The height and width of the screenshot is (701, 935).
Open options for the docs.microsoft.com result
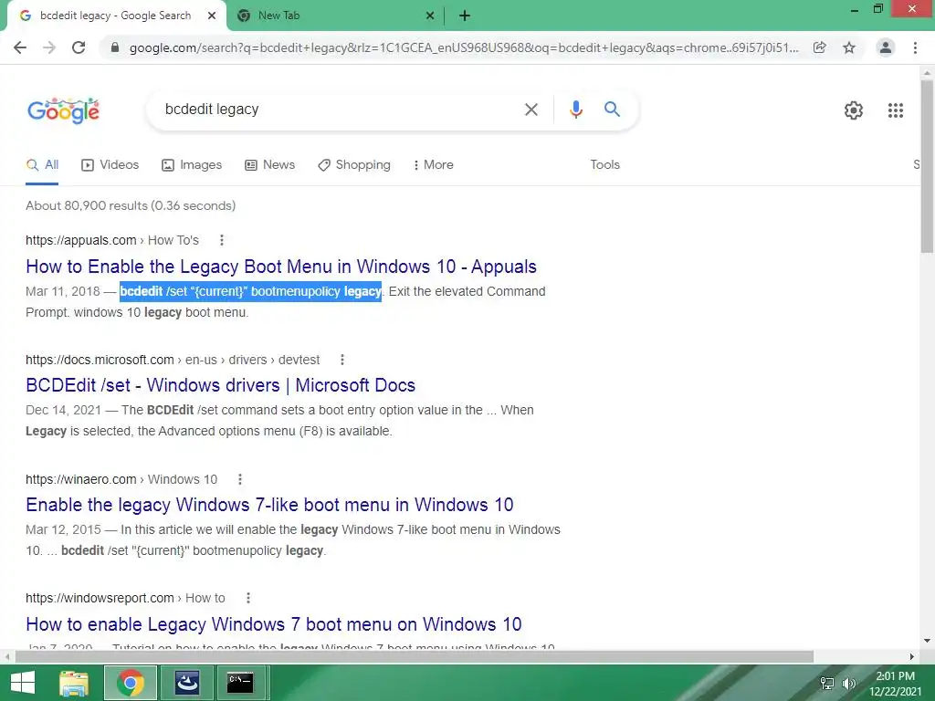342,360
